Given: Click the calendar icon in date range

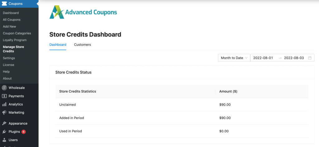Looking at the screenshot, I should click(x=310, y=58).
